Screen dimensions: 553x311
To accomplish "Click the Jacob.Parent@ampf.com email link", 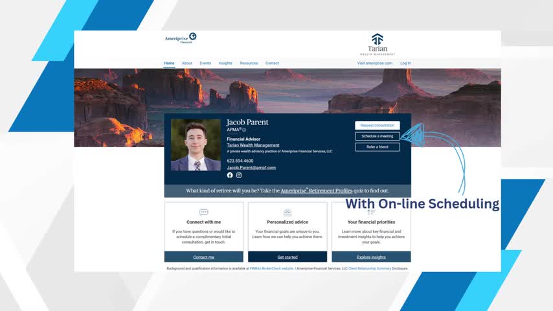I will pyautogui.click(x=251, y=168).
